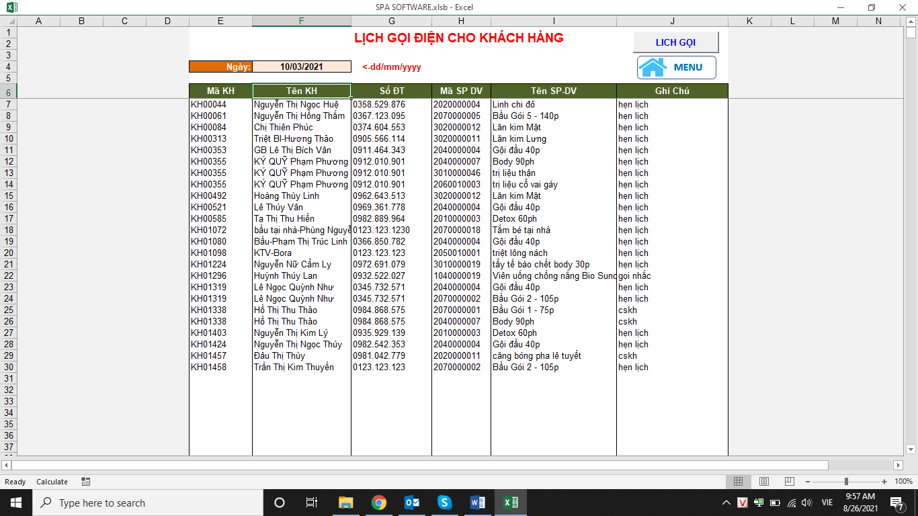Open Skype from the taskbar
918x516 pixels.
click(x=445, y=503)
